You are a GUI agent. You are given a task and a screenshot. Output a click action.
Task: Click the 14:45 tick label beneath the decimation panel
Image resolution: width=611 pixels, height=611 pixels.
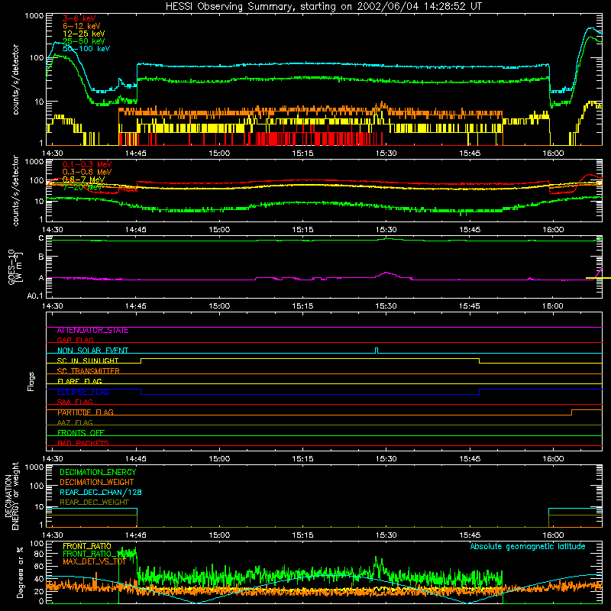[136, 535]
